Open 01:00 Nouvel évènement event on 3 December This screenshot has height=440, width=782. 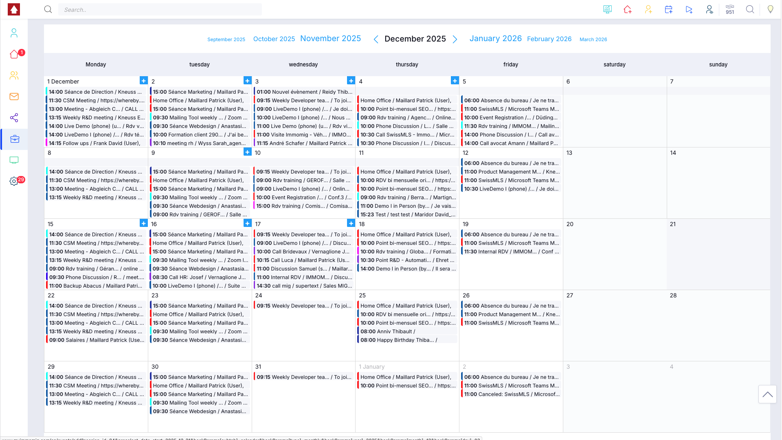click(x=304, y=92)
